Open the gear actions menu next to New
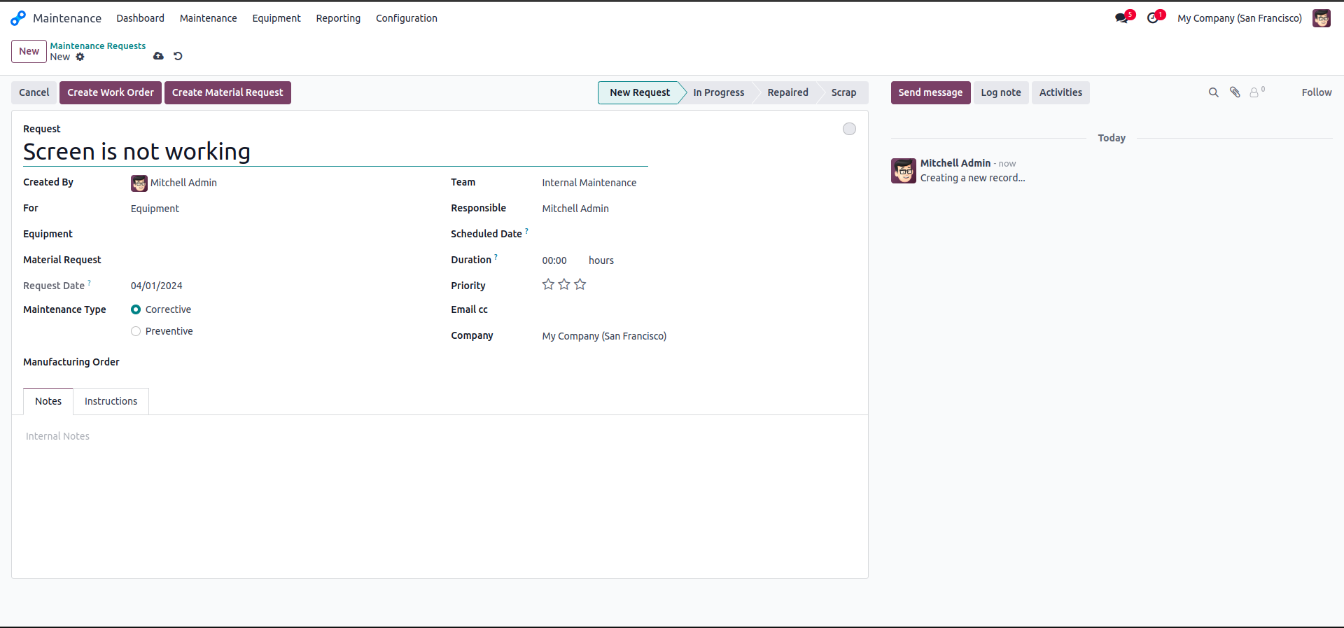 click(x=80, y=57)
